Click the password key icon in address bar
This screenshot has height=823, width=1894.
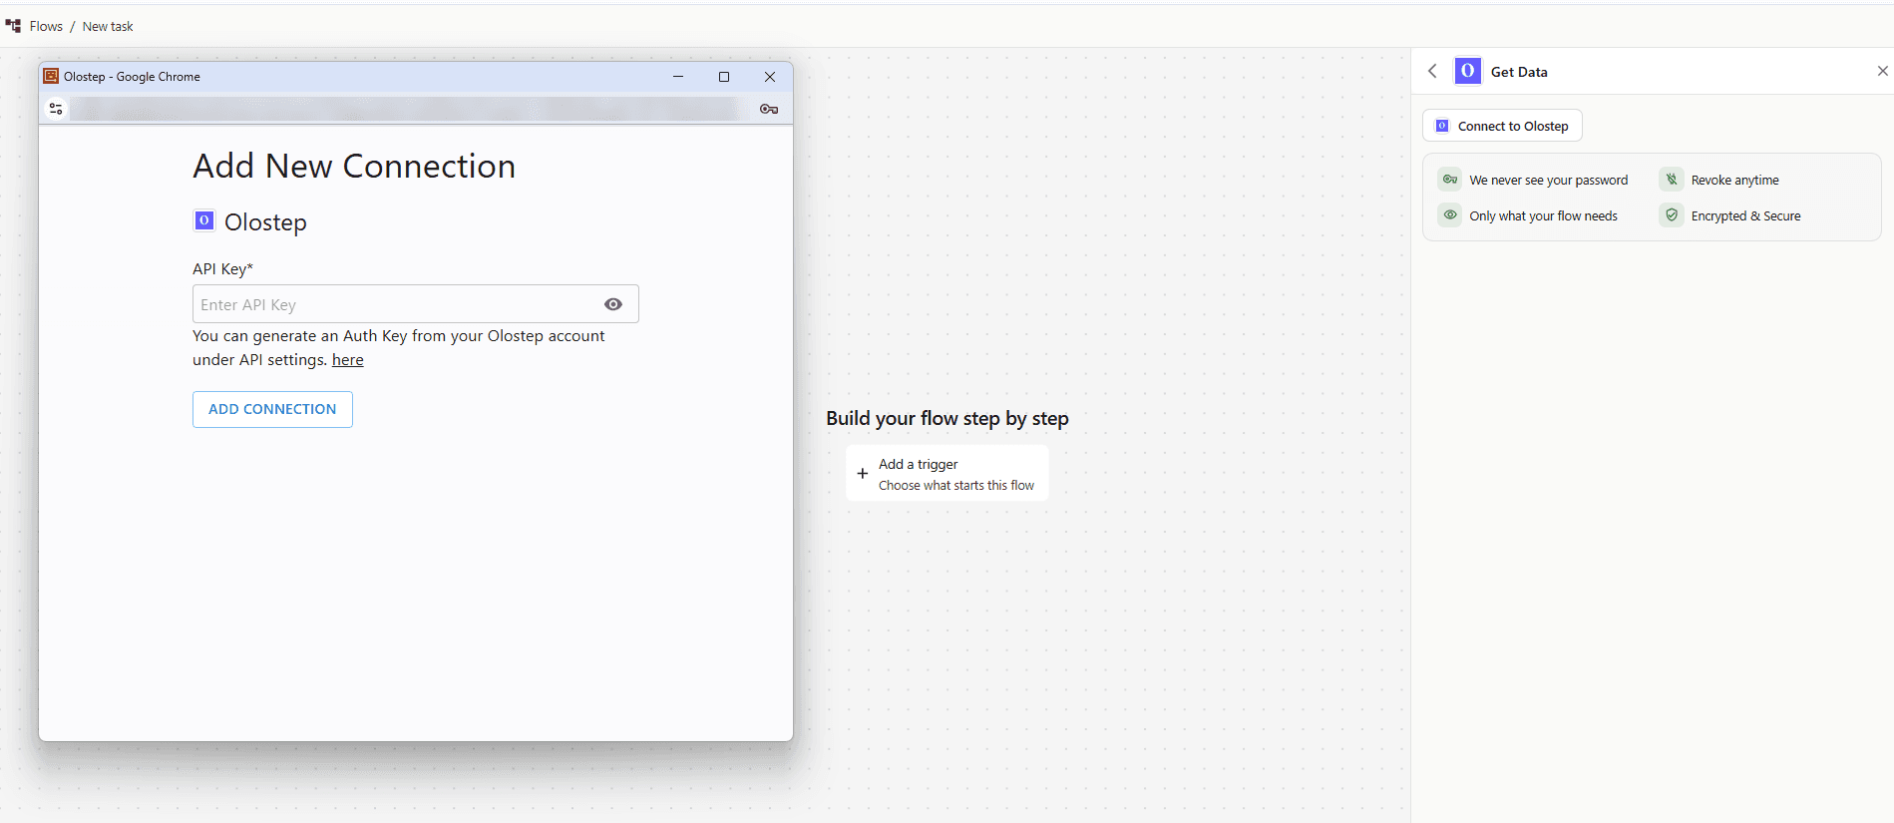point(769,109)
